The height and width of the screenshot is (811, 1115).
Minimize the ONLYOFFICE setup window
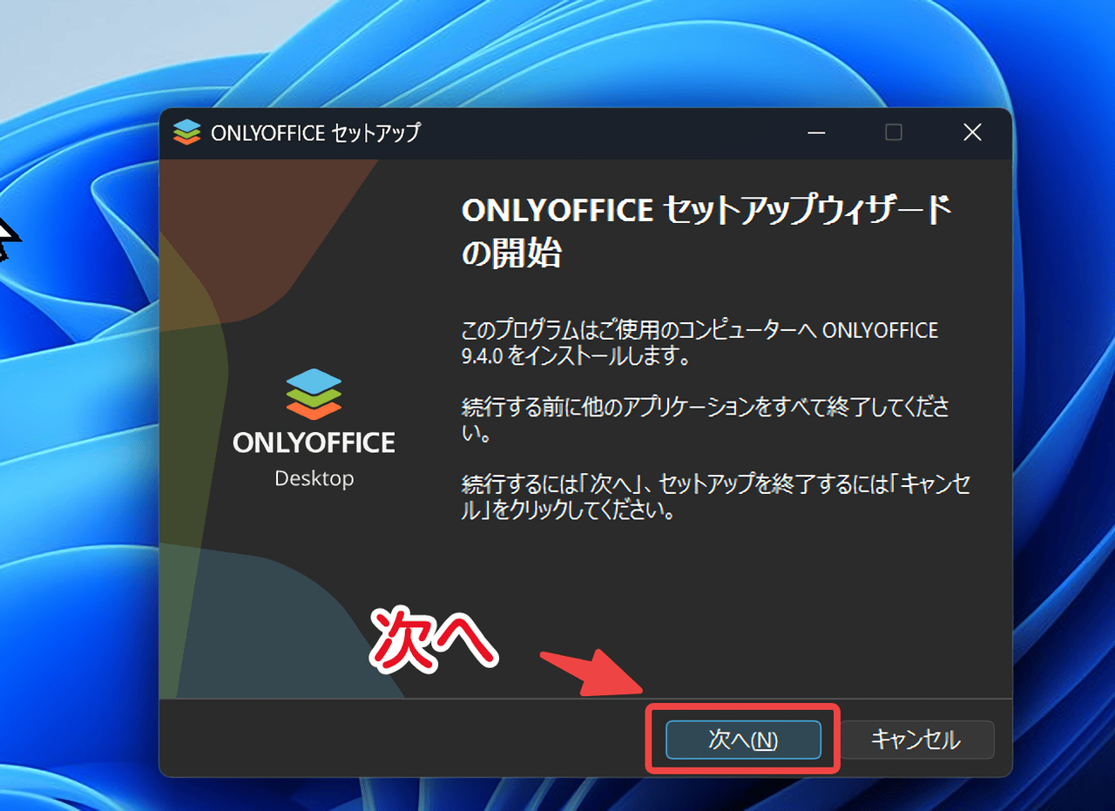pyautogui.click(x=816, y=133)
